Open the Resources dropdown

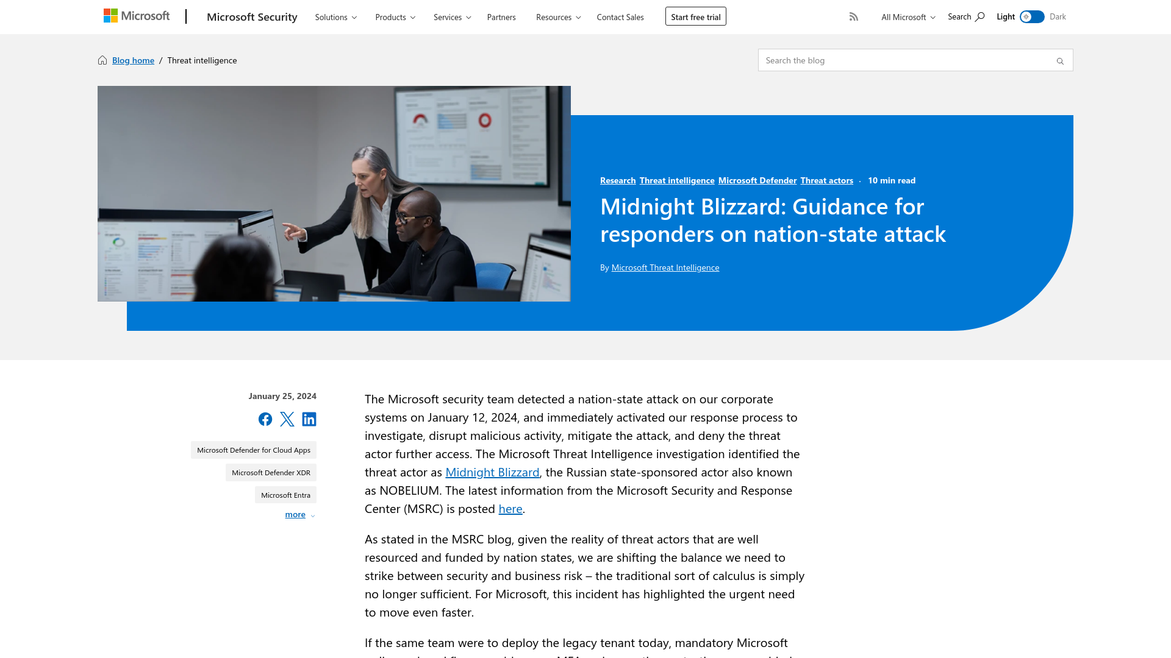(558, 16)
